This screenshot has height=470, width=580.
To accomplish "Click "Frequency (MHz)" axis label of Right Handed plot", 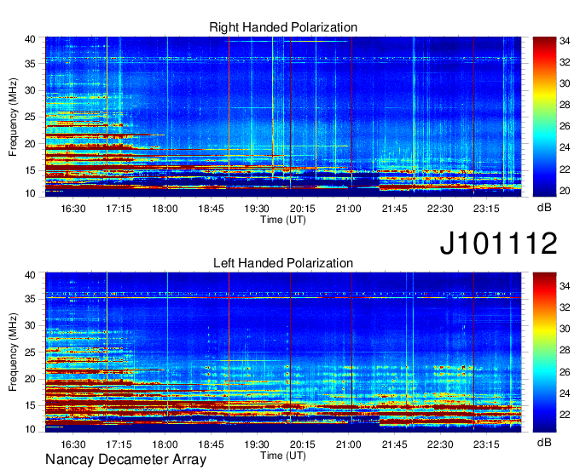I will pos(13,117).
